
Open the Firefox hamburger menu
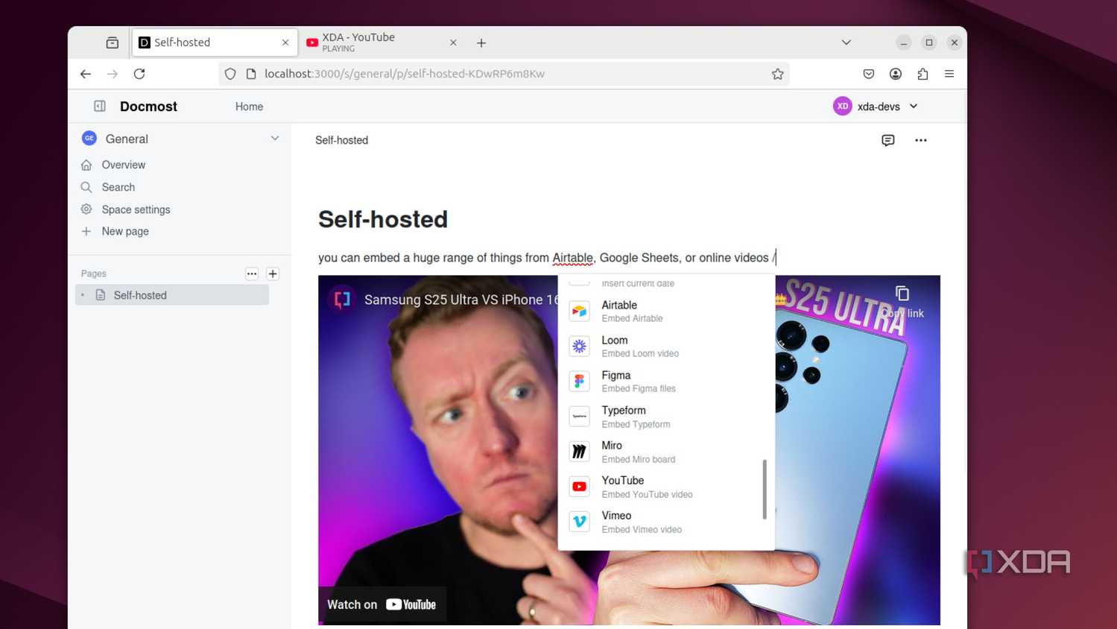(949, 74)
